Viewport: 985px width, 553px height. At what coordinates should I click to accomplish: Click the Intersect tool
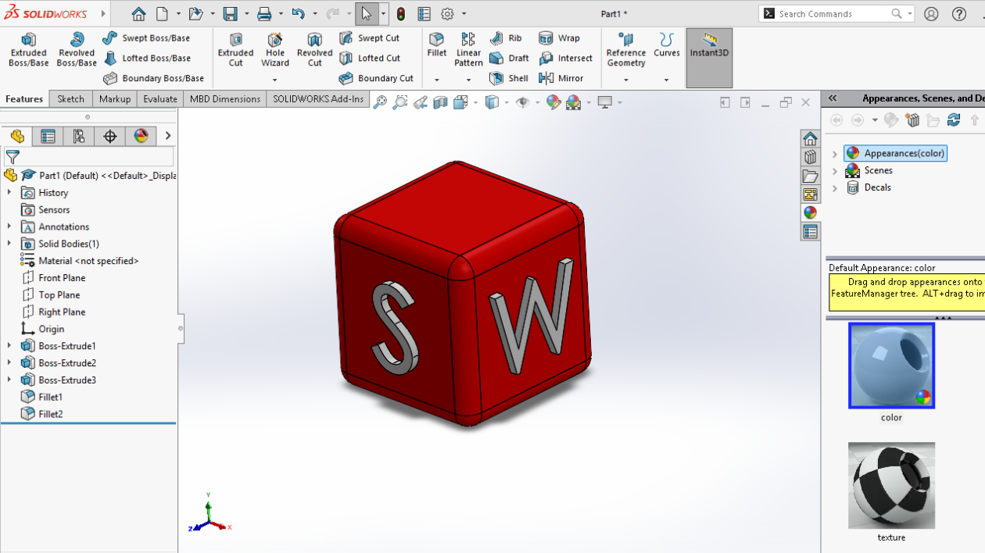pos(566,58)
